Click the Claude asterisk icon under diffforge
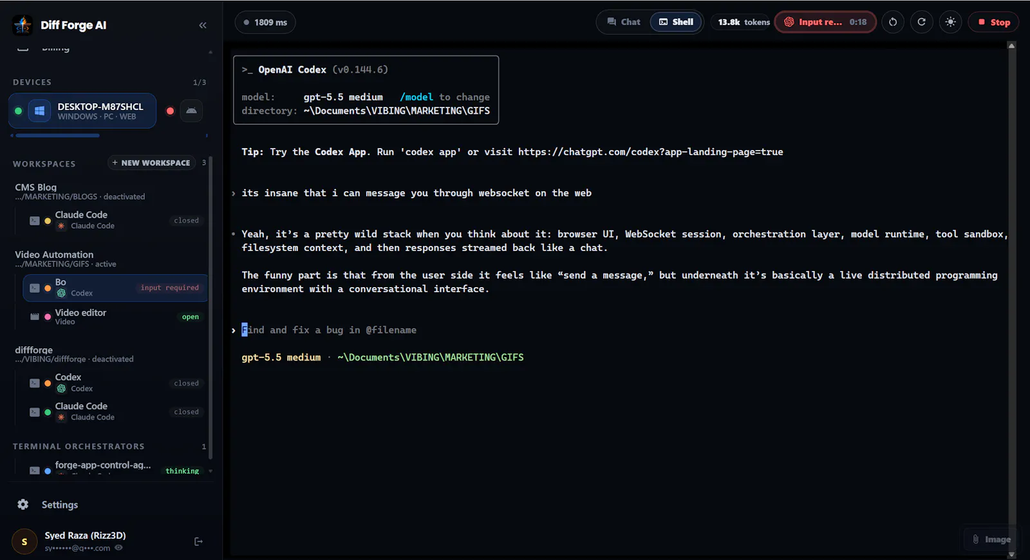This screenshot has width=1030, height=560. [x=61, y=417]
